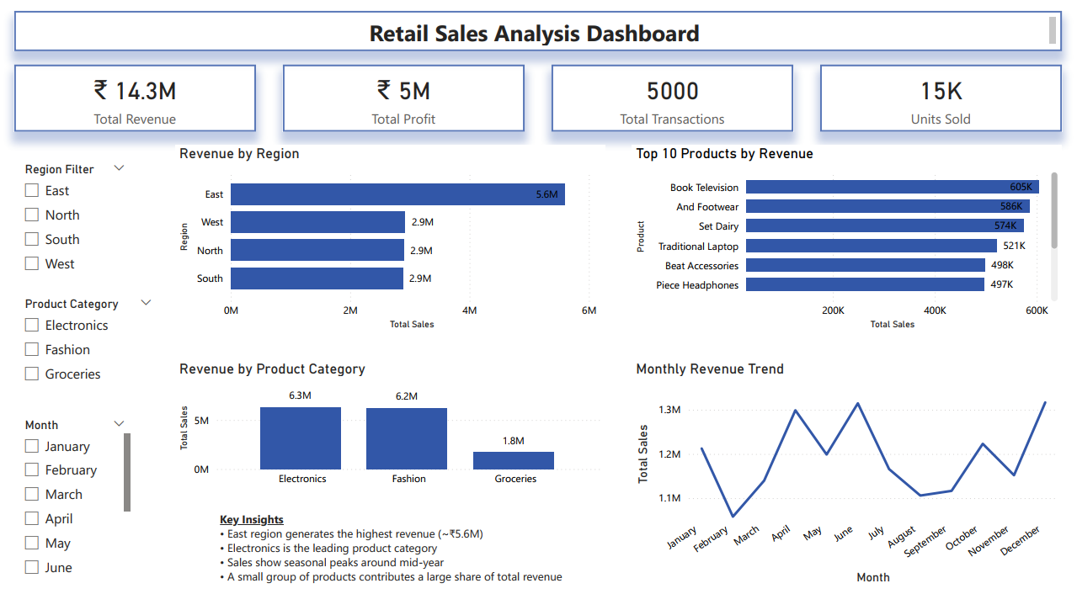
Task: Enable the Electronics category filter
Action: coord(30,325)
